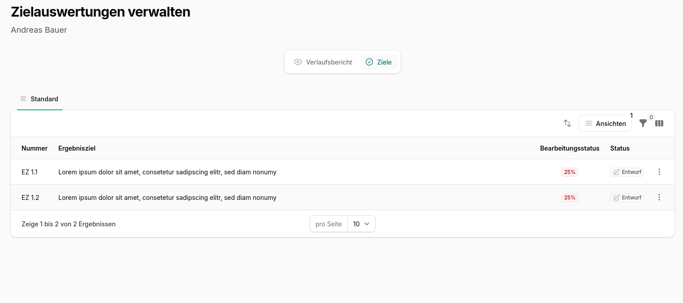This screenshot has height=303, width=683.
Task: Click the edit pencil icon in EZ 1.1 Entwurf badge
Action: pyautogui.click(x=617, y=172)
